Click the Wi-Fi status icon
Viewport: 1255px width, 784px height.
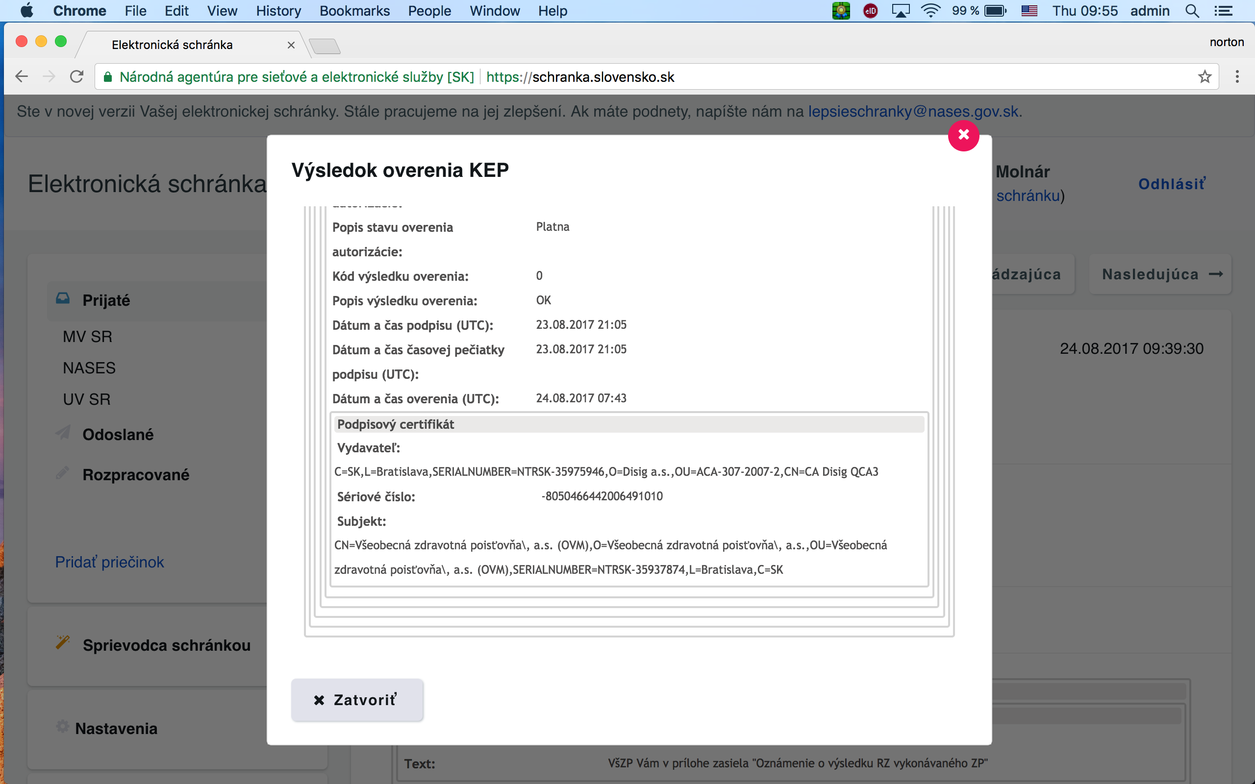931,11
